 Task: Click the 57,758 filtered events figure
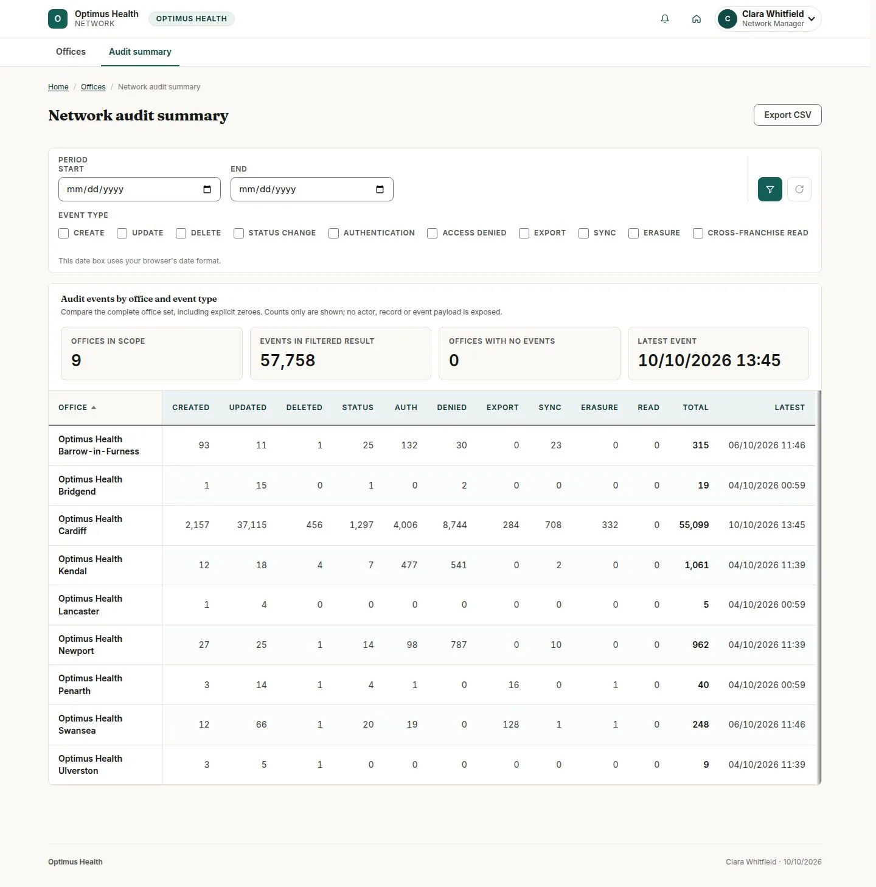point(288,361)
